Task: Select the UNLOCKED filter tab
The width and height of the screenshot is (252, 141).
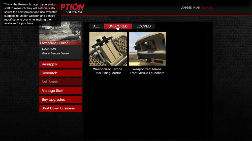Action: (118, 26)
